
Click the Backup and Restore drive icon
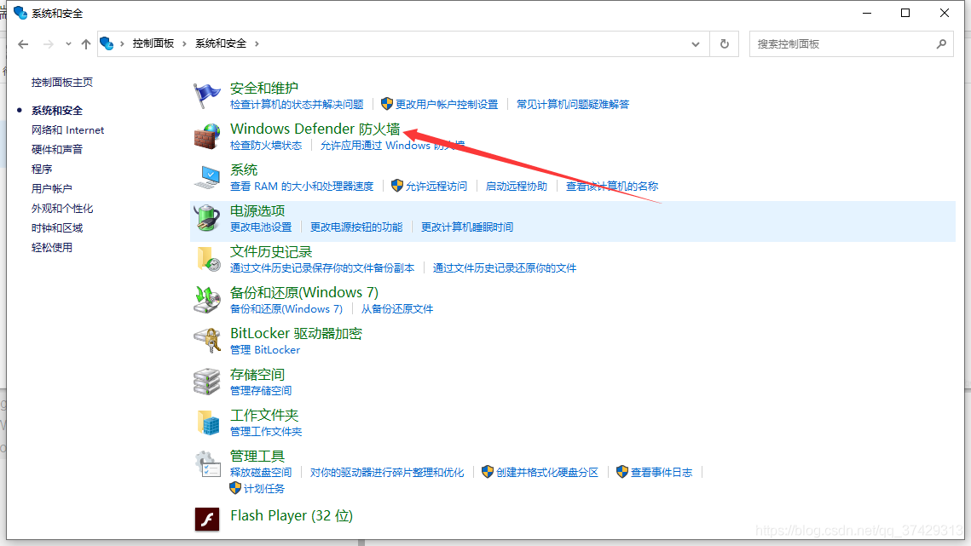pyautogui.click(x=207, y=300)
